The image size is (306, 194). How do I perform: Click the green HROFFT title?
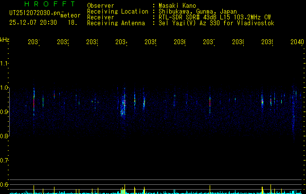pyautogui.click(x=50, y=4)
